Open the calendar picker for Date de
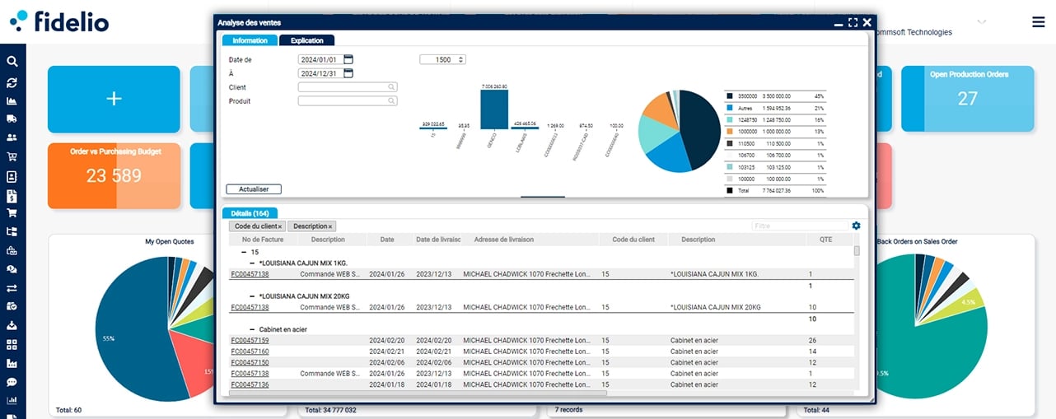1056x419 pixels. point(348,59)
